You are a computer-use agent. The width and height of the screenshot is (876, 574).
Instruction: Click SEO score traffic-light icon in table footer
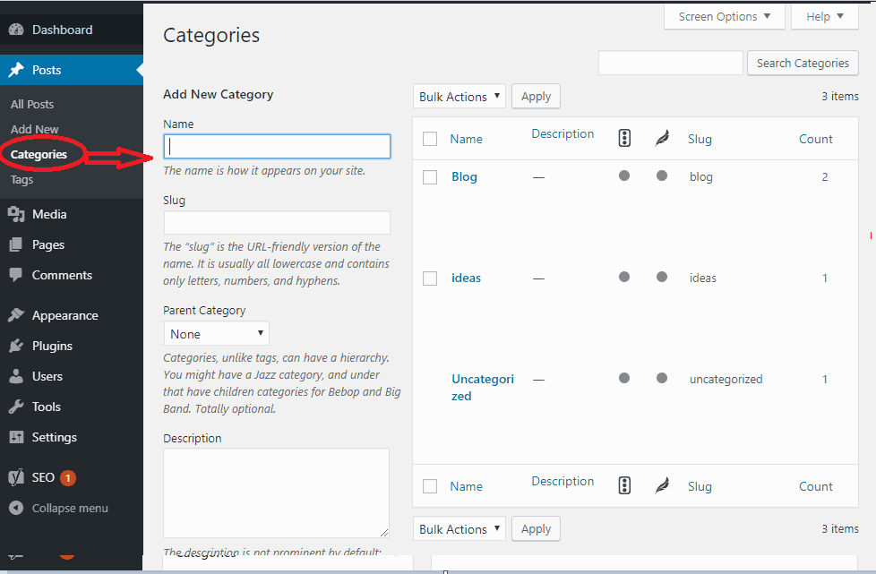[624, 485]
